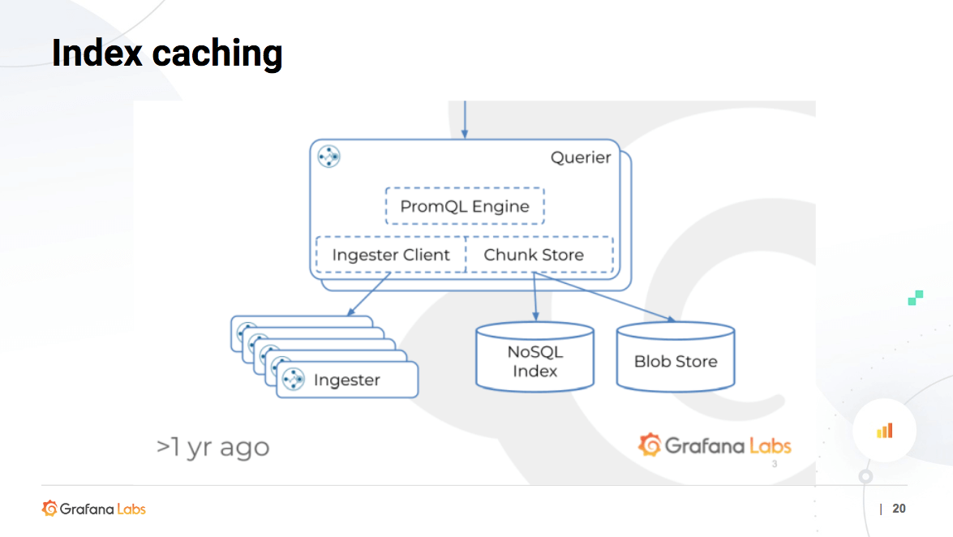Screen dimensions: 953x537
Task: Click the slide number 20
Action: (x=899, y=509)
